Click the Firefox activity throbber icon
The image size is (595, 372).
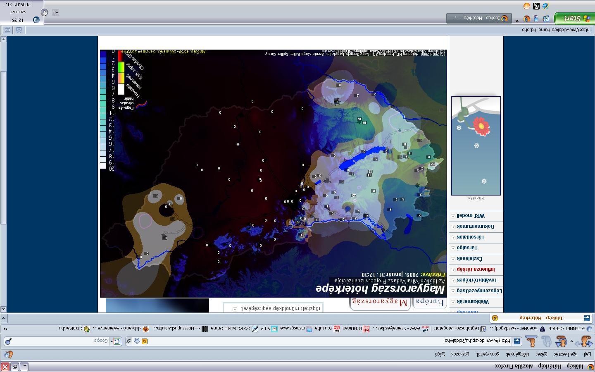(8, 354)
